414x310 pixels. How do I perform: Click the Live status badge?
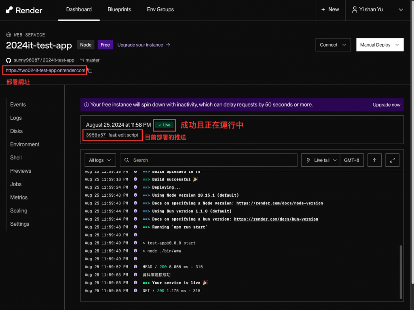pos(164,125)
